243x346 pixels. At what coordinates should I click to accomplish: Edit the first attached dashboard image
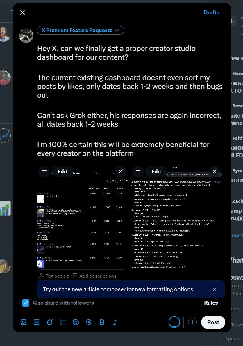[x=62, y=172]
